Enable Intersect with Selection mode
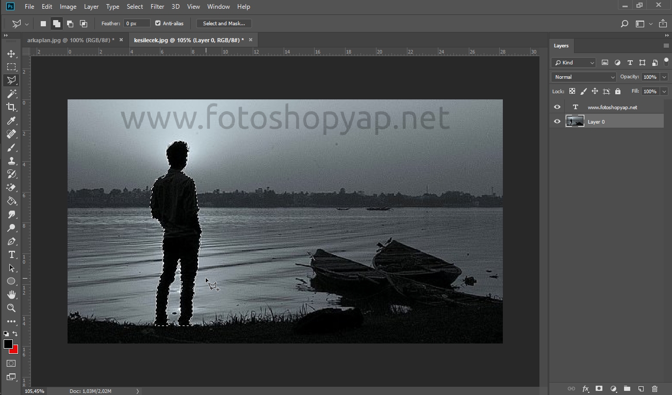The height and width of the screenshot is (395, 672). (x=84, y=24)
